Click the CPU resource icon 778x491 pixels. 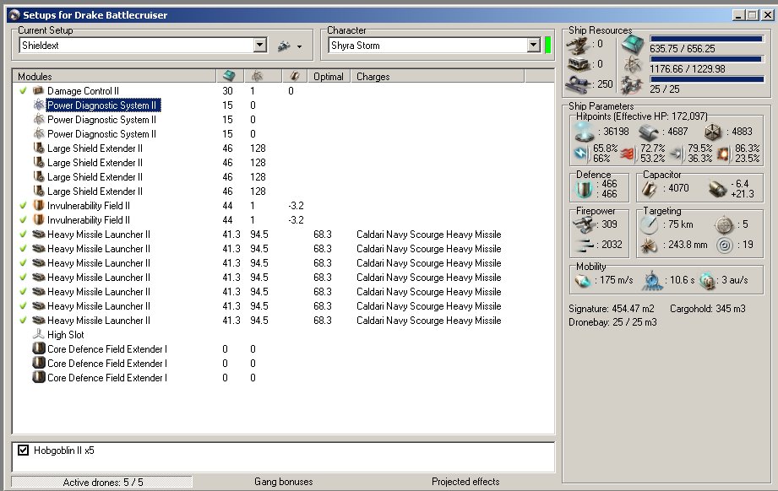pos(633,45)
